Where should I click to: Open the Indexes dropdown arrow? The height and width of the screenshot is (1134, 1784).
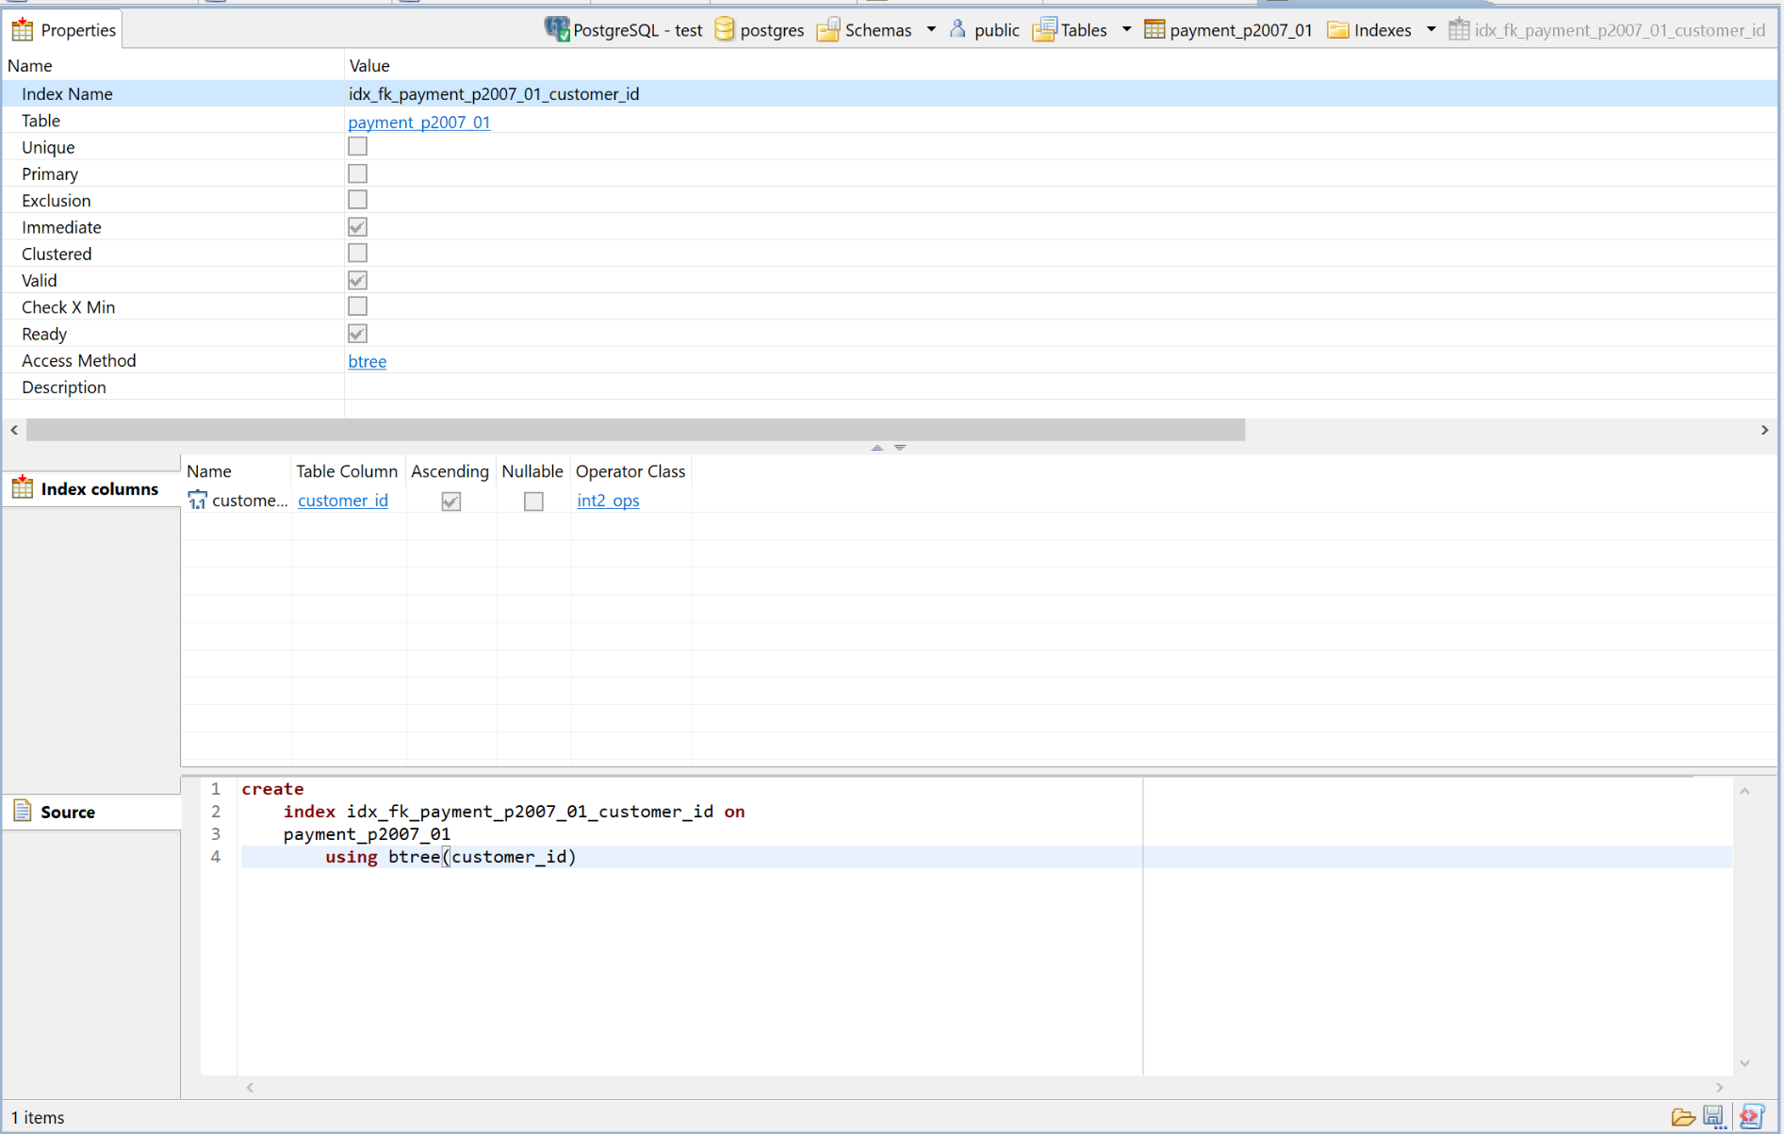pos(1431,29)
